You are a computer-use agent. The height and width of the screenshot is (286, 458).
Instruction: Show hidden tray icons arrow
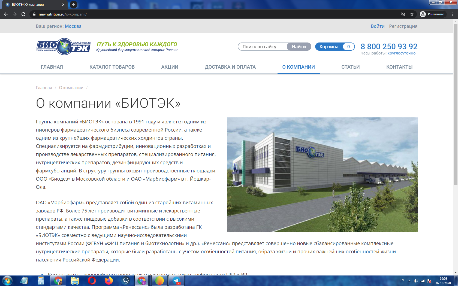coord(409,281)
